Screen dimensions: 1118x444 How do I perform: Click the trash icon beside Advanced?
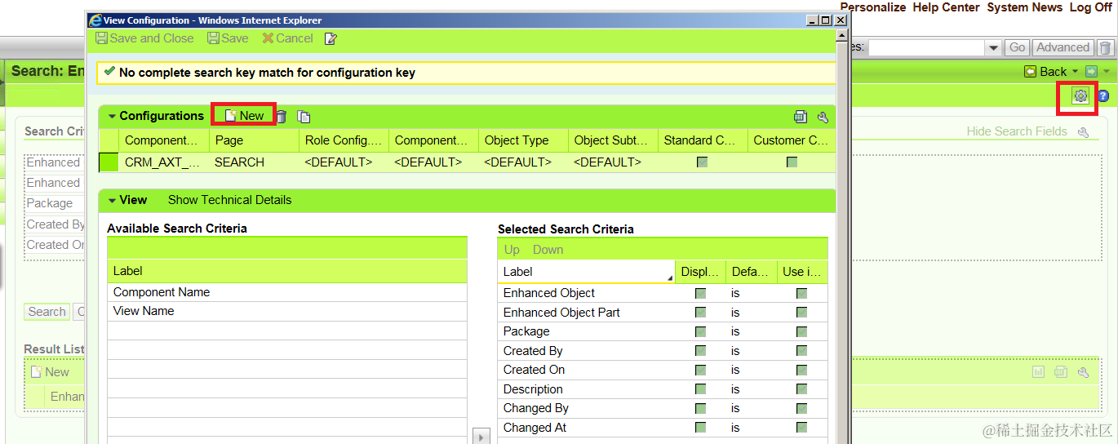(1104, 48)
